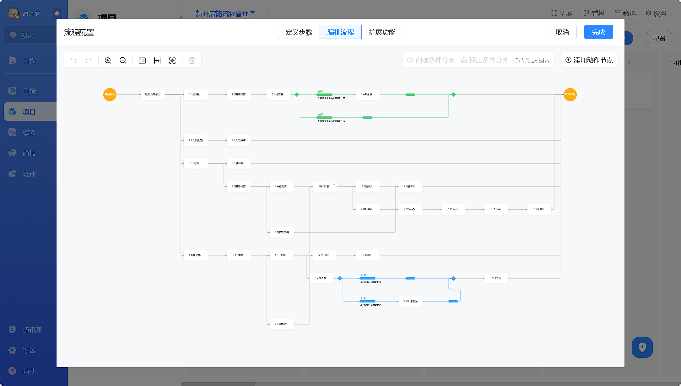
Task: Select node 5.5开通医保
Action: coord(410,301)
